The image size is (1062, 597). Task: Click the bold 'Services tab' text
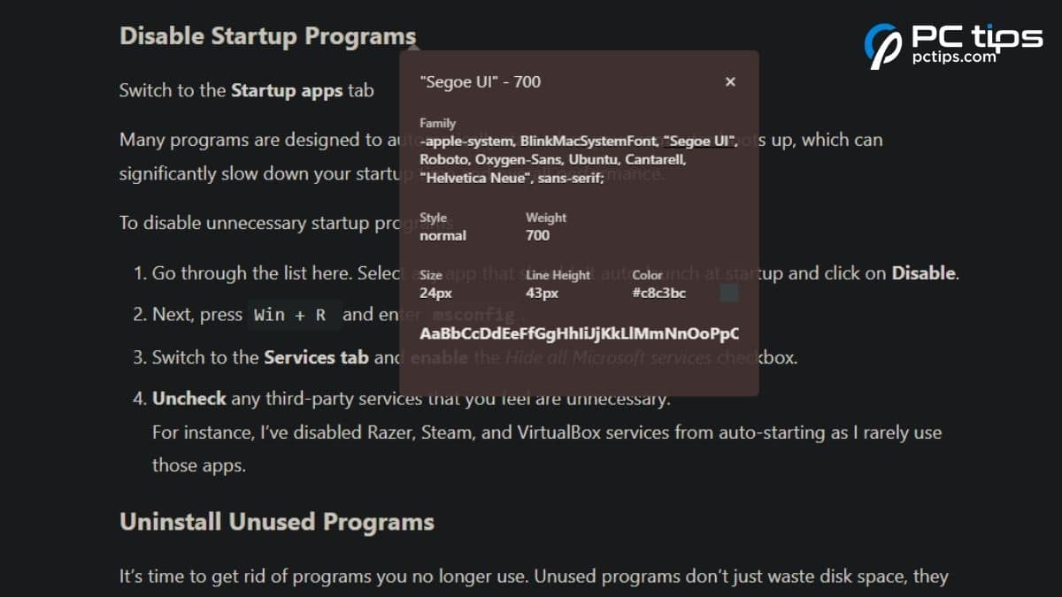click(314, 357)
